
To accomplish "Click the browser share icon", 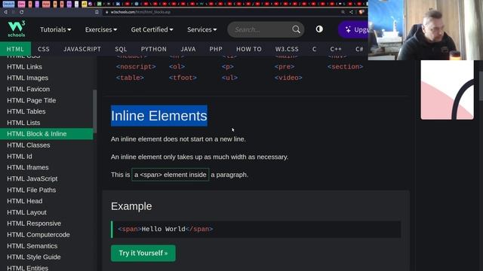I will pos(351,12).
